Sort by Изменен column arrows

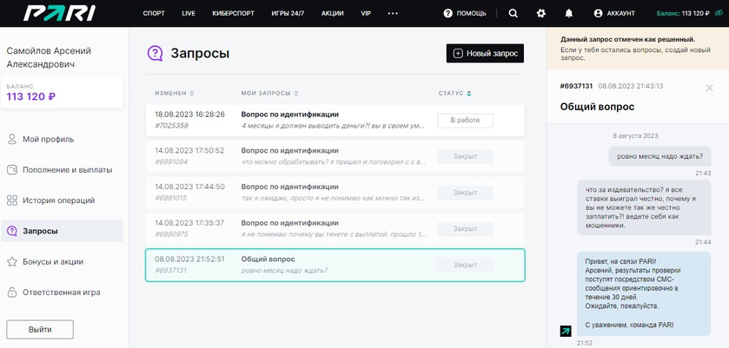pos(192,94)
